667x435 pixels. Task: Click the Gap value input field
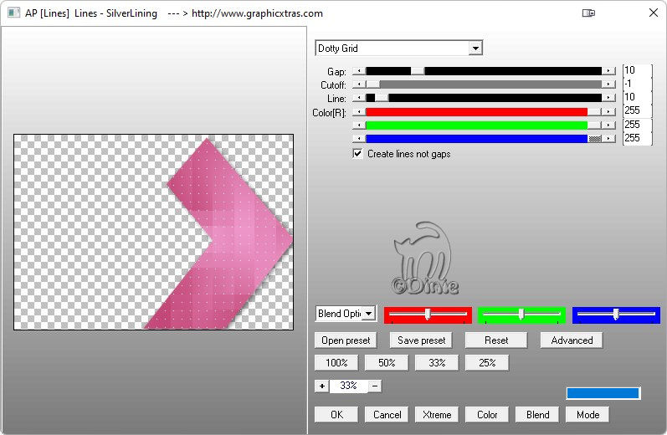pos(637,71)
